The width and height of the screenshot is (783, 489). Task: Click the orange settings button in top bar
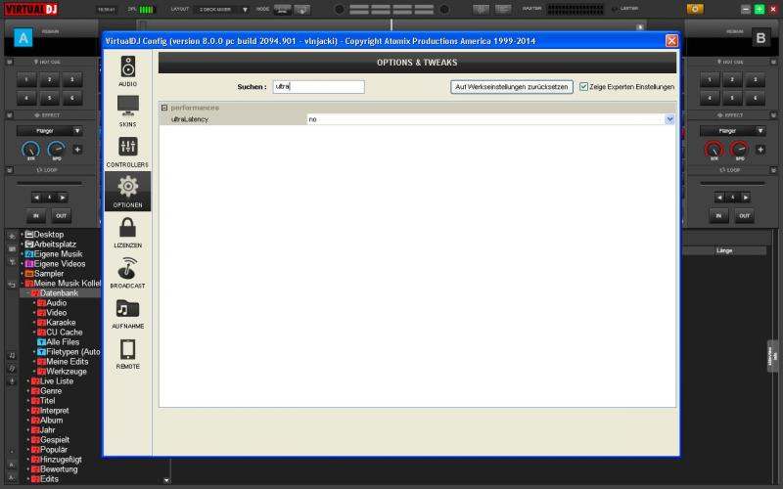695,9
